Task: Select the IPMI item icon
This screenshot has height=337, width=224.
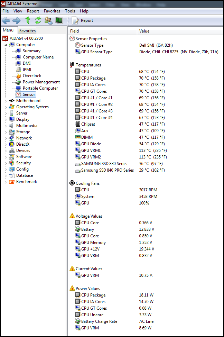Action: (19, 70)
